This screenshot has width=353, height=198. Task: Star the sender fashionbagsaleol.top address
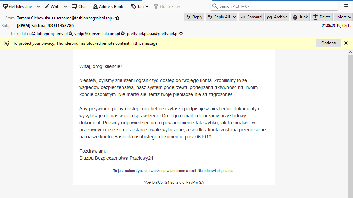pyautogui.click(x=117, y=19)
